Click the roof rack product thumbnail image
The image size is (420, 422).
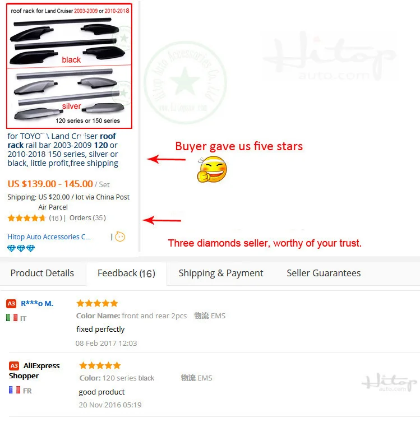[x=69, y=66]
